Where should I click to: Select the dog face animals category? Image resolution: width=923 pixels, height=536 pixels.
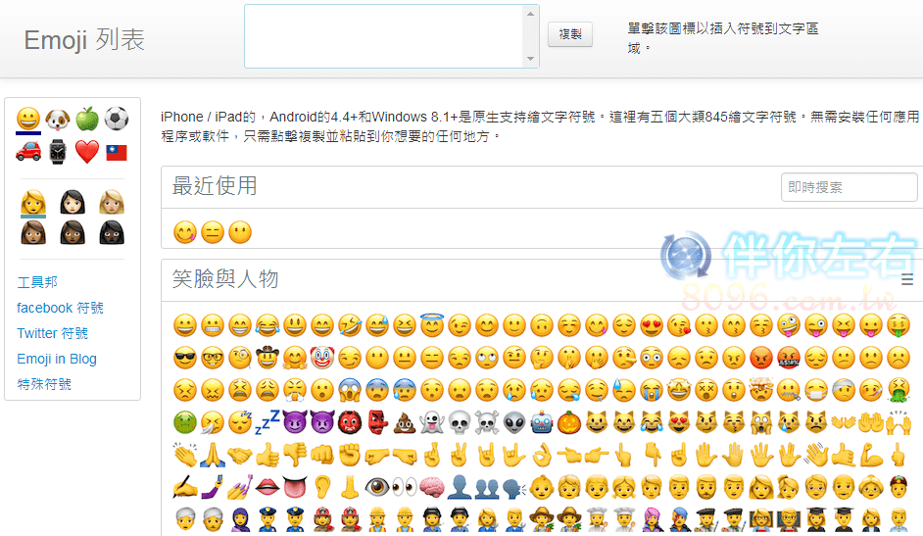(58, 120)
